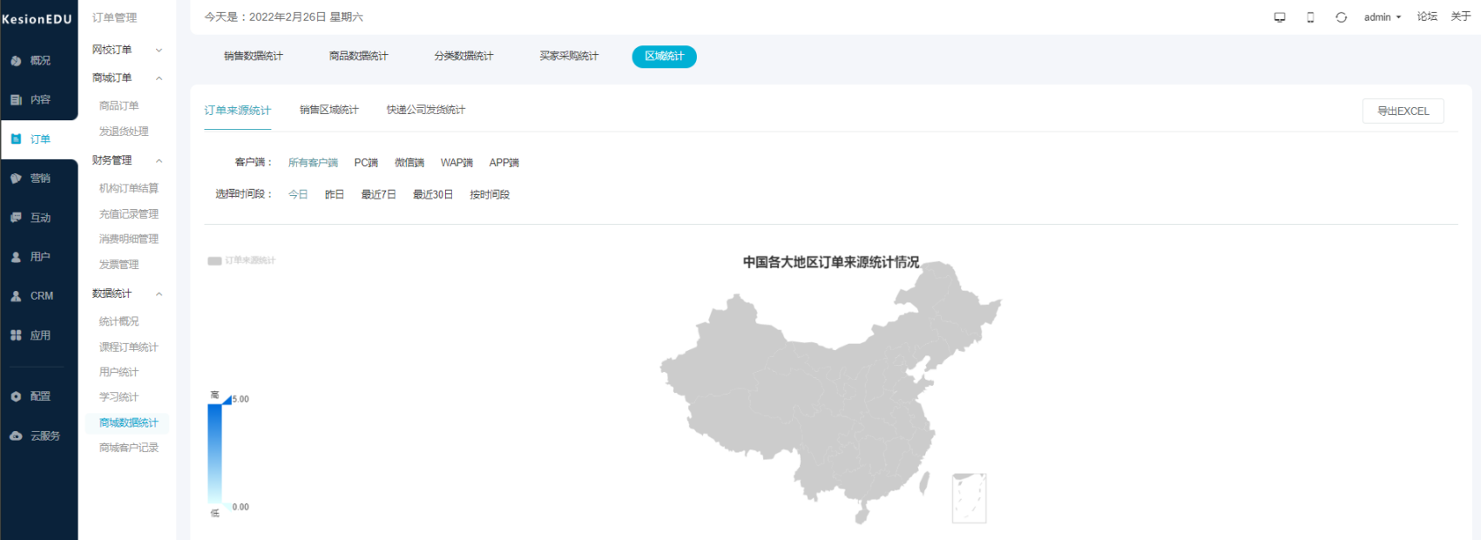Click the KesionEDU logo
1481x540 pixels.
tap(37, 19)
